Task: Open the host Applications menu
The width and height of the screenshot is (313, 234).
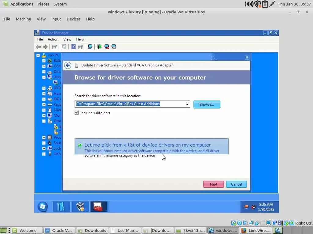Action: coord(22,4)
